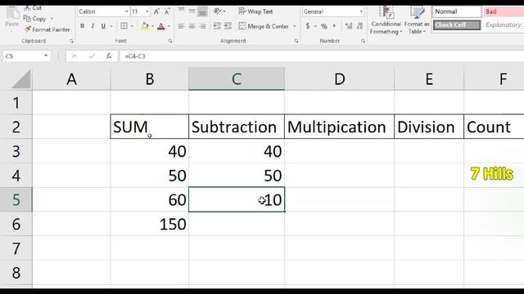Center cell text horizontally

coord(192,26)
